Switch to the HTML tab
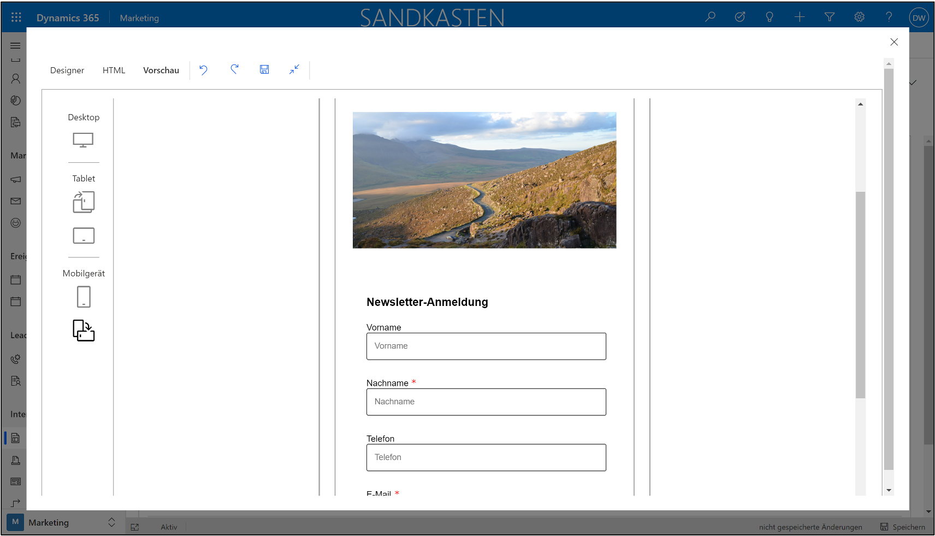935x536 pixels. [114, 70]
